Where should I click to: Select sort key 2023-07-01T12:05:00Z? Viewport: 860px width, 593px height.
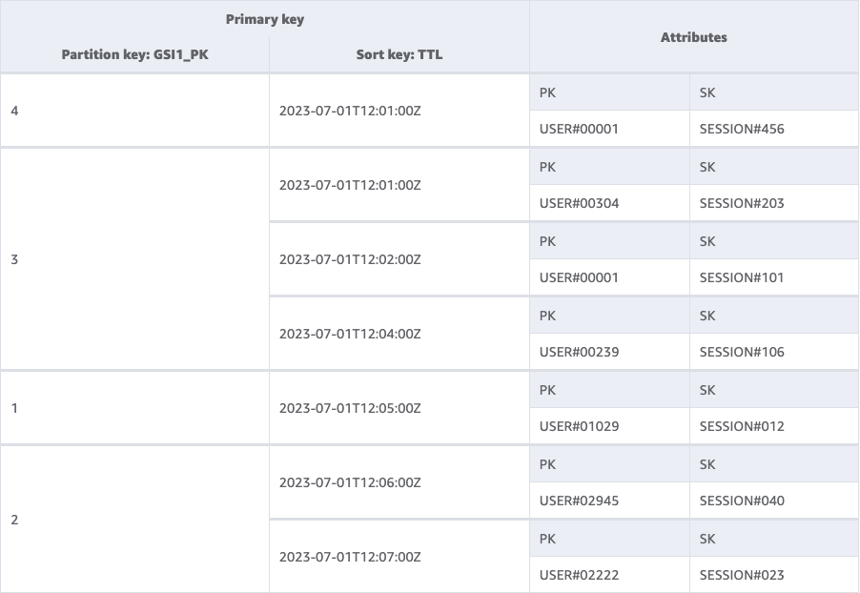(350, 408)
